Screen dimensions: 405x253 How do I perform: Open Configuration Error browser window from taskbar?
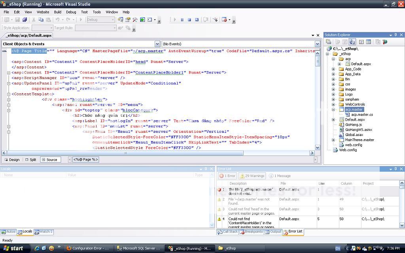tap(88, 248)
